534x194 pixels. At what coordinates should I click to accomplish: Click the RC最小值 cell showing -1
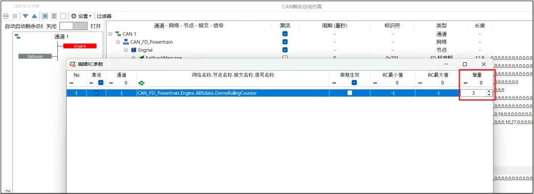coord(392,93)
